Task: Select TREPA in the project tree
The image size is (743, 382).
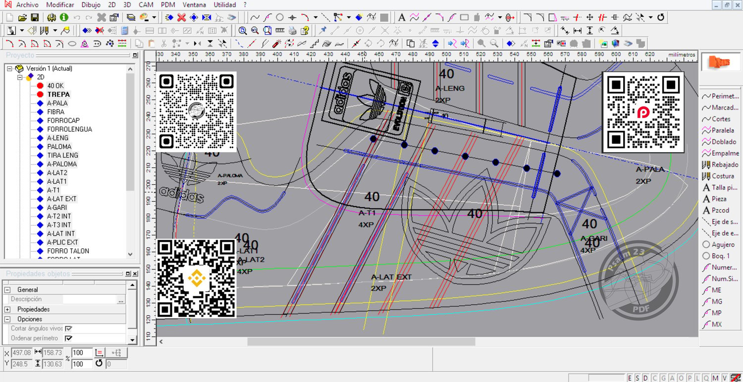Action: pyautogui.click(x=58, y=95)
